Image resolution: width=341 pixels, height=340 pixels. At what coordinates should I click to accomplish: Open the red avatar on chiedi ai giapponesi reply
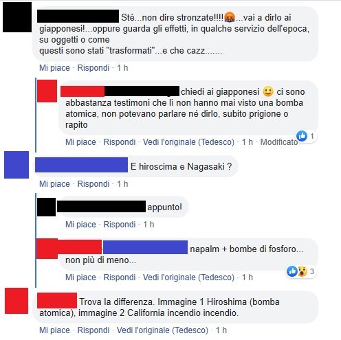pyautogui.click(x=47, y=91)
